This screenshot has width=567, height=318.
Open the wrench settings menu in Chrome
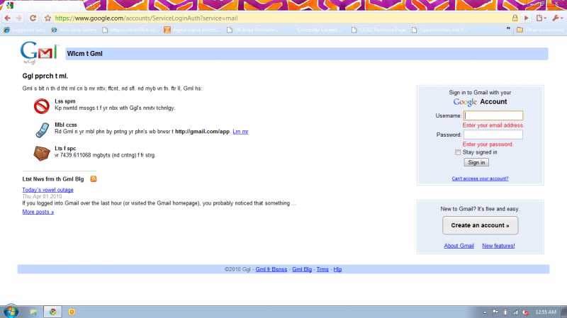557,18
